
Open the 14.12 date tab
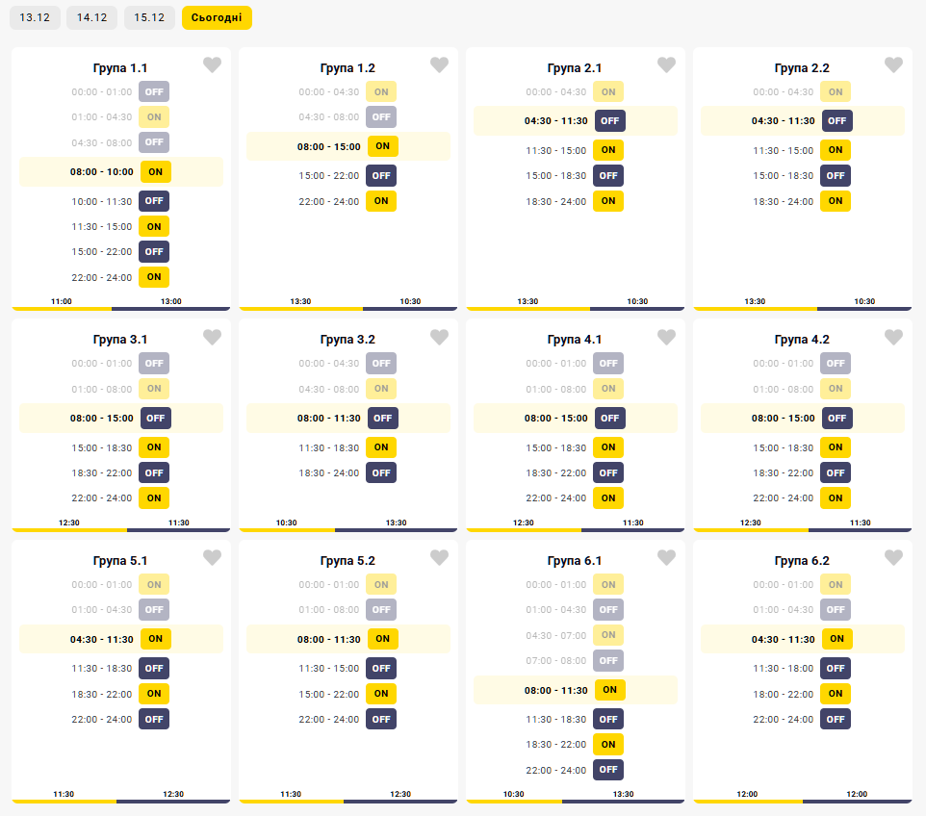pyautogui.click(x=92, y=18)
